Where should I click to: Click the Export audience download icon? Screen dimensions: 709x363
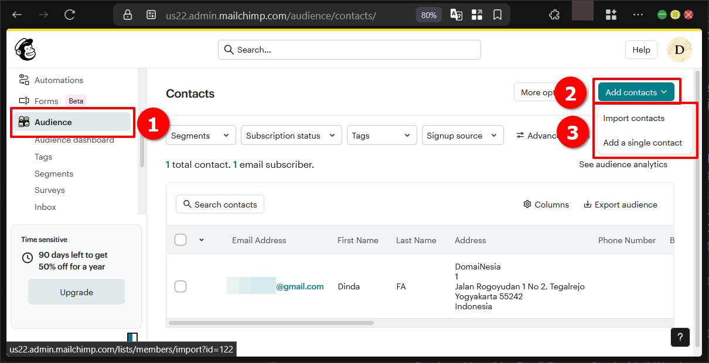coord(587,204)
